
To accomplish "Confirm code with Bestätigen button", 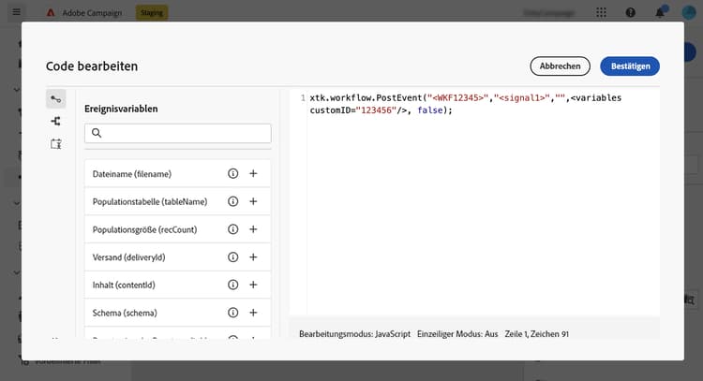I will coord(630,66).
